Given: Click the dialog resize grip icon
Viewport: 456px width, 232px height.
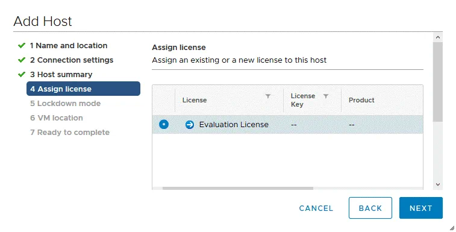Looking at the screenshot, I should coord(452,228).
